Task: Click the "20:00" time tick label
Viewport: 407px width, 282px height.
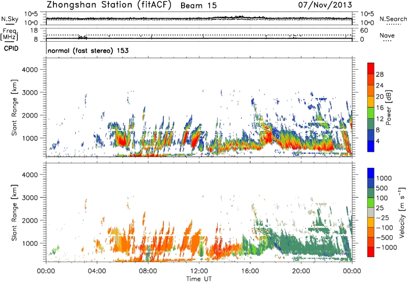Action: coord(301,271)
